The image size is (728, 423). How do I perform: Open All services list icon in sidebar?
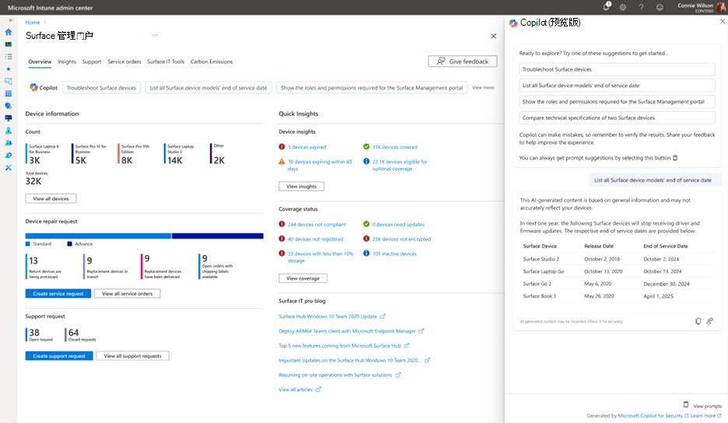tap(9, 57)
